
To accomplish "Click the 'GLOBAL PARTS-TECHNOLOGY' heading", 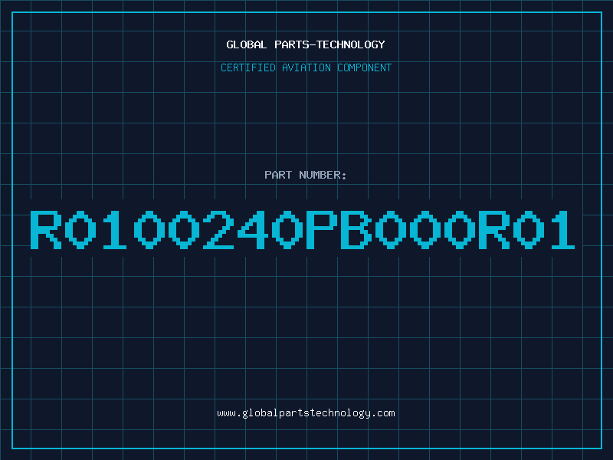I will [306, 44].
